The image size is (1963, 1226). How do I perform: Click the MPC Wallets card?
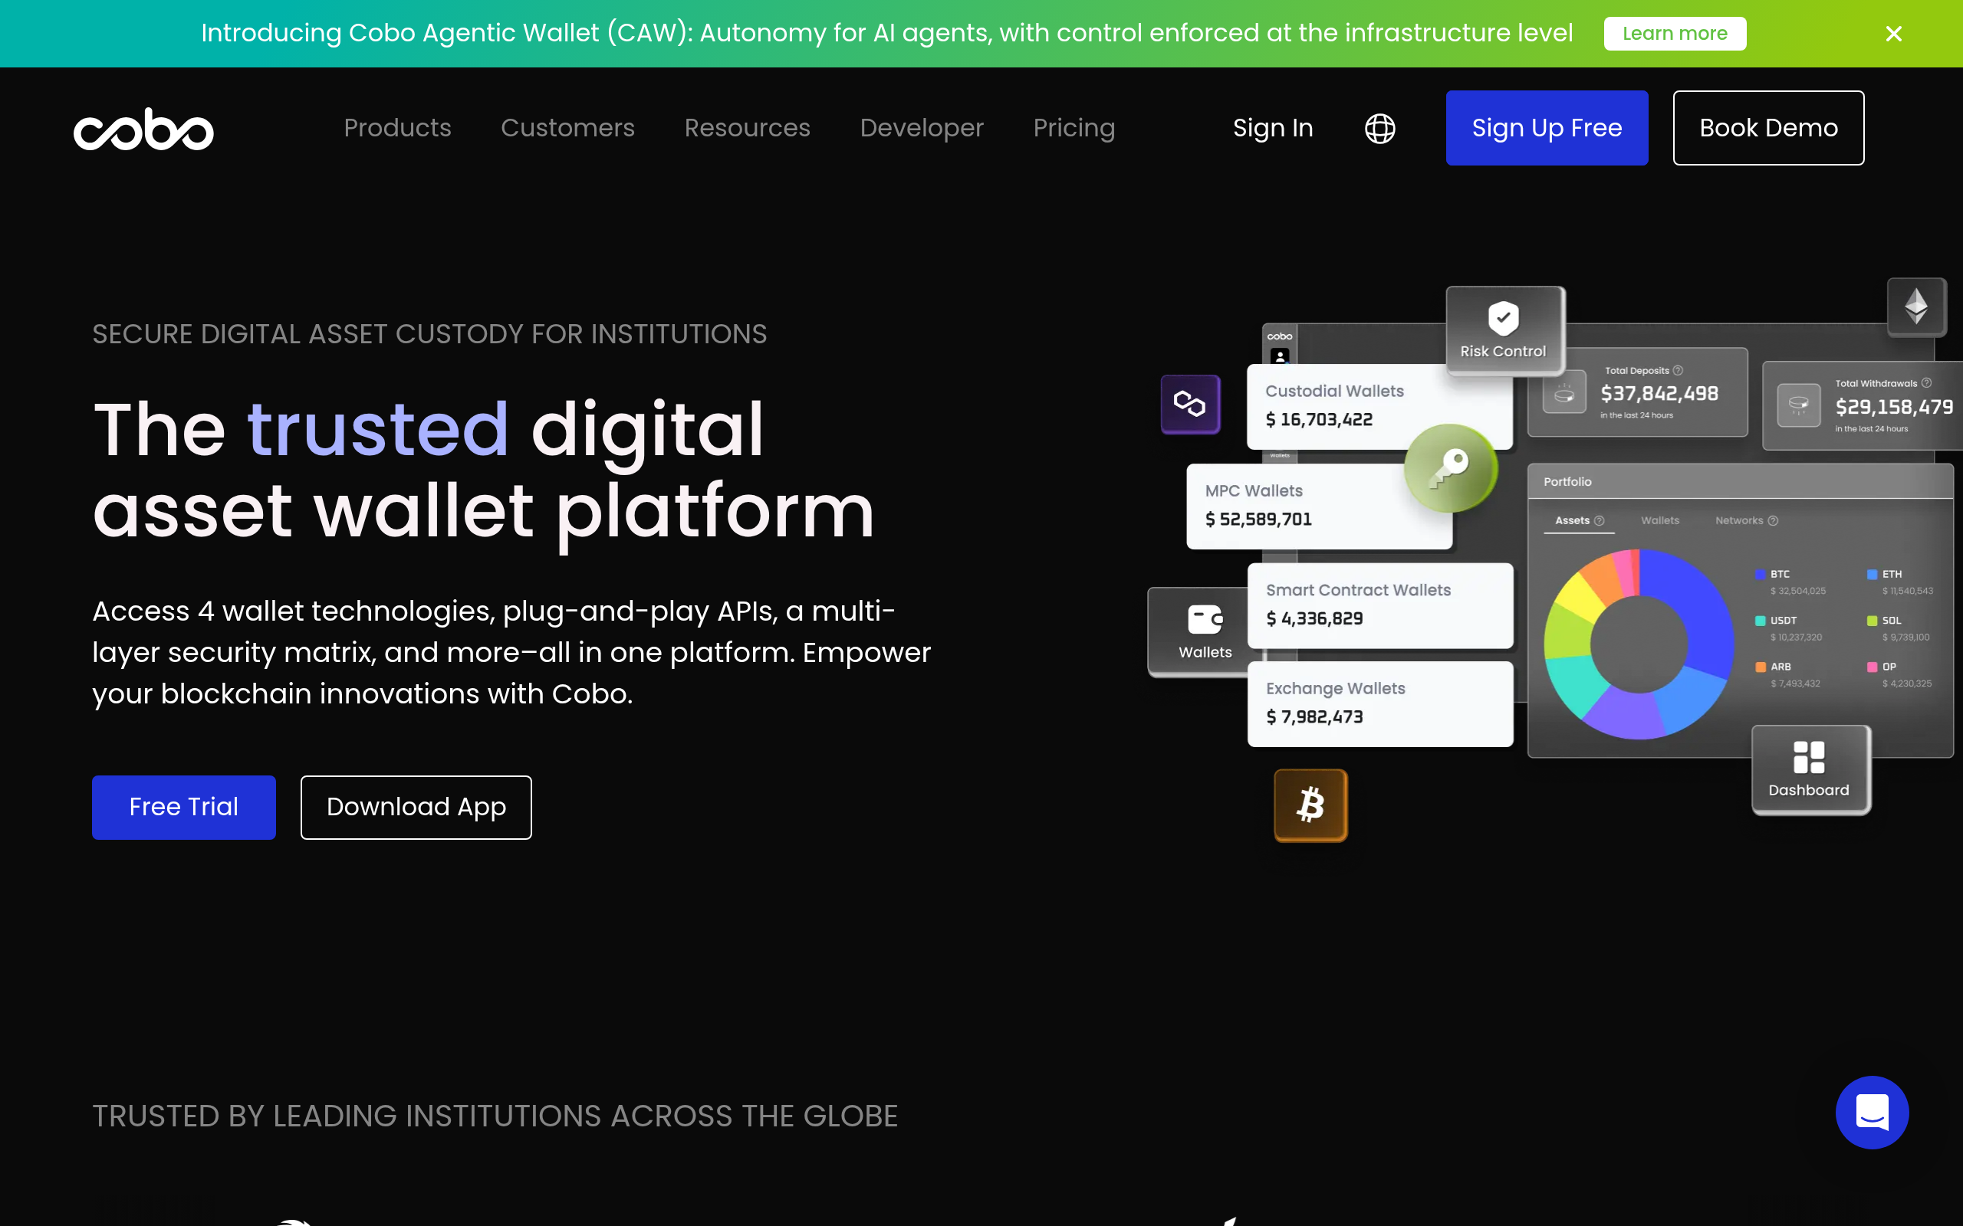(x=1319, y=506)
